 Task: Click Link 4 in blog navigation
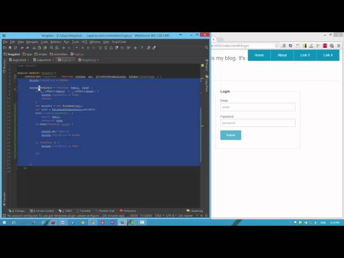(x=328, y=55)
